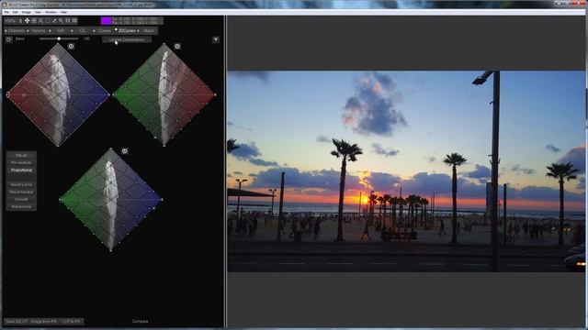Click the grid points tool icon

tap(34, 21)
